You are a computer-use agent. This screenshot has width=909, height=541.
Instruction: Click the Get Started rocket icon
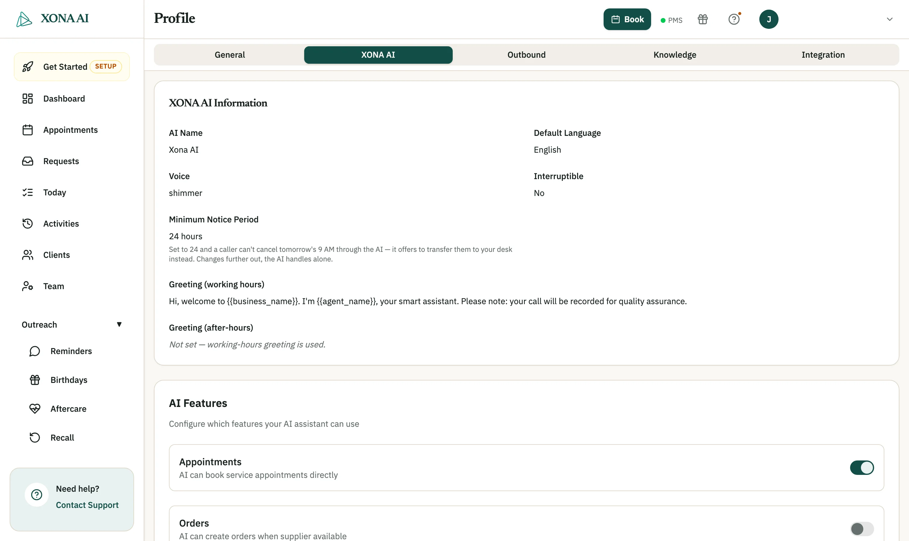[28, 67]
